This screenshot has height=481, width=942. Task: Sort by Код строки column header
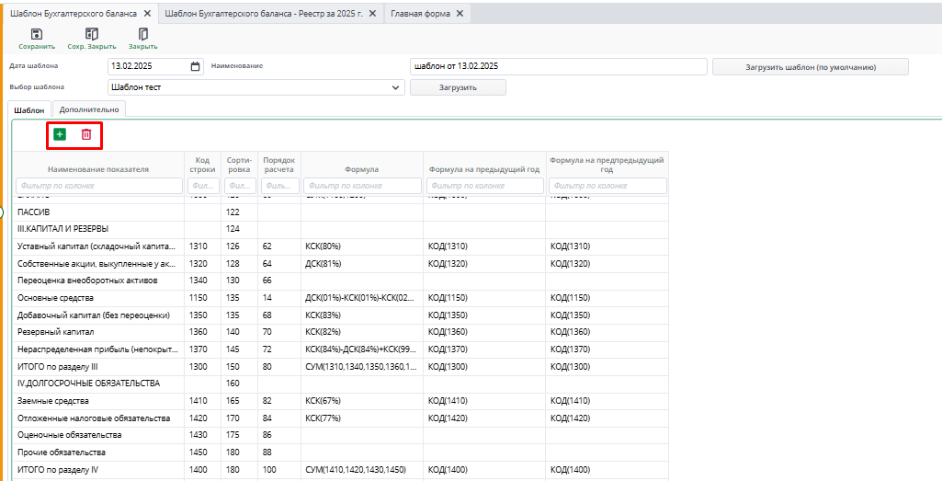pyautogui.click(x=202, y=164)
